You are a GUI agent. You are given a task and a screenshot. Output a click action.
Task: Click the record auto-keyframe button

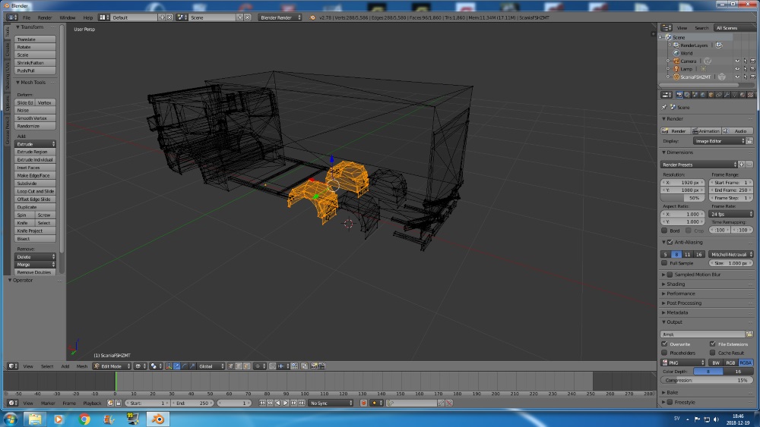363,403
